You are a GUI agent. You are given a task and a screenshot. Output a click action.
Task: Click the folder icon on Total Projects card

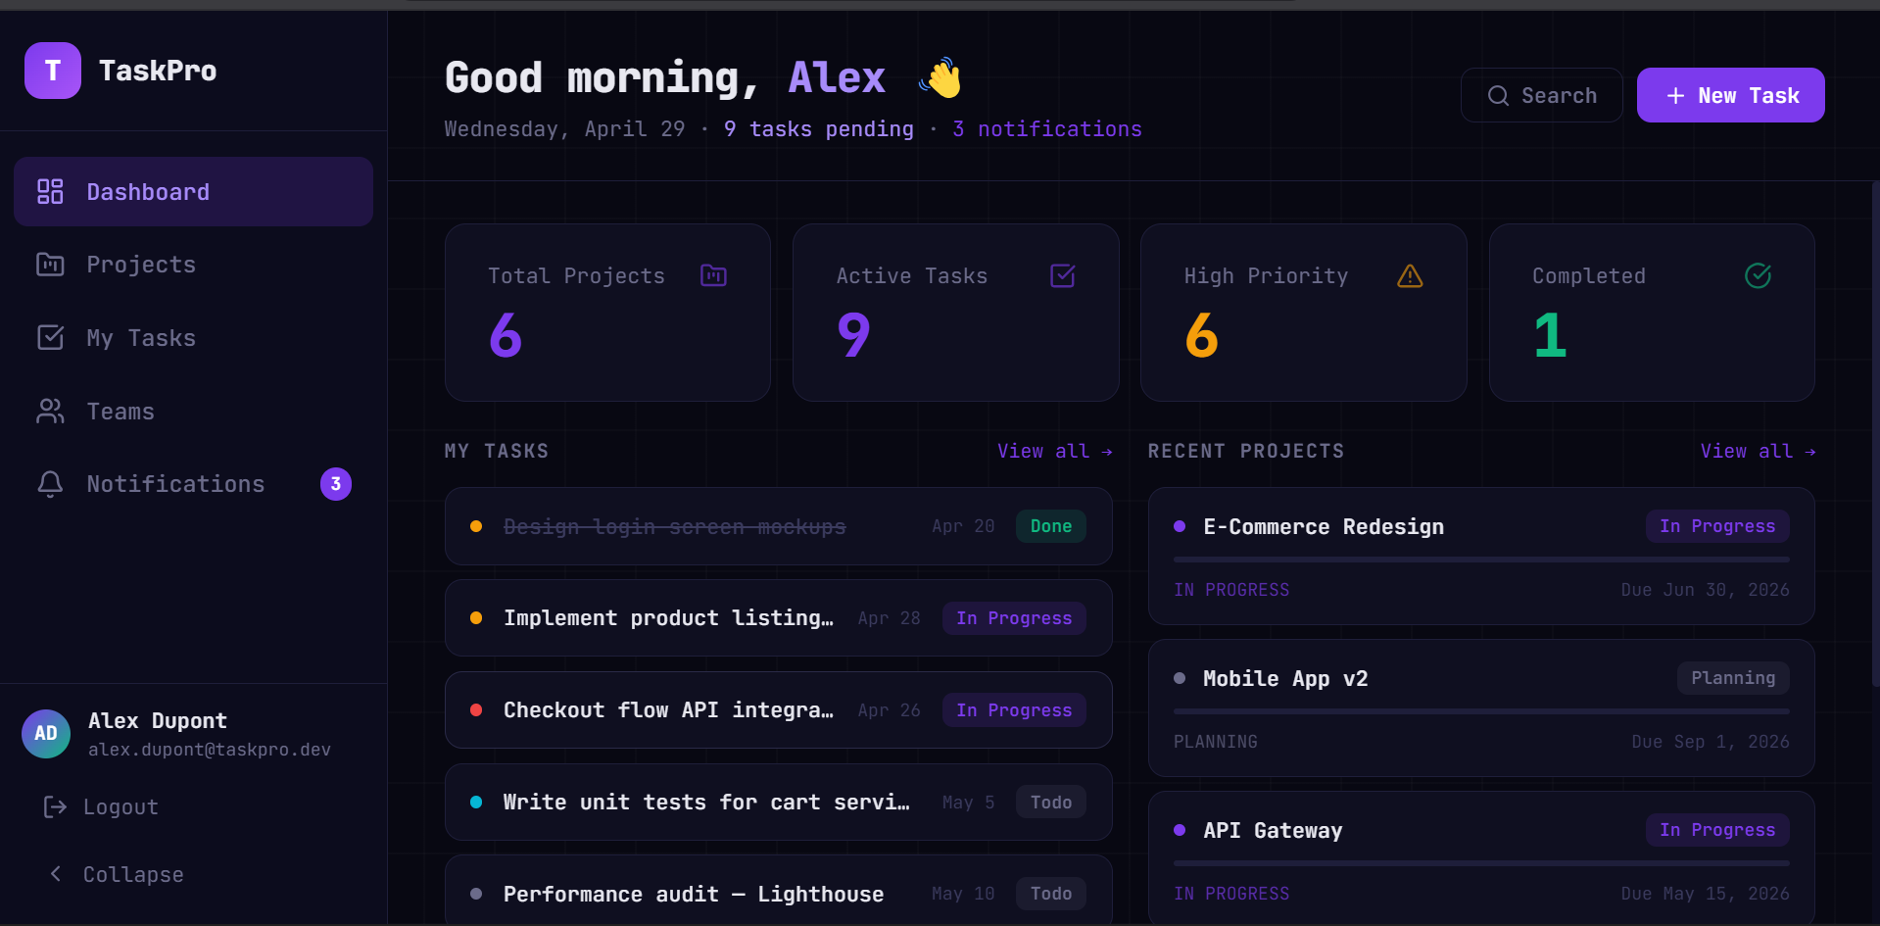713,276
